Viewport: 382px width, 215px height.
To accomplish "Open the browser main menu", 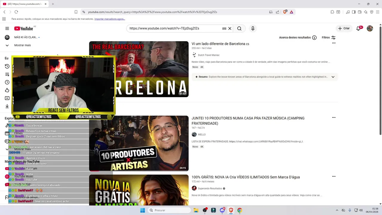I will [378, 12].
